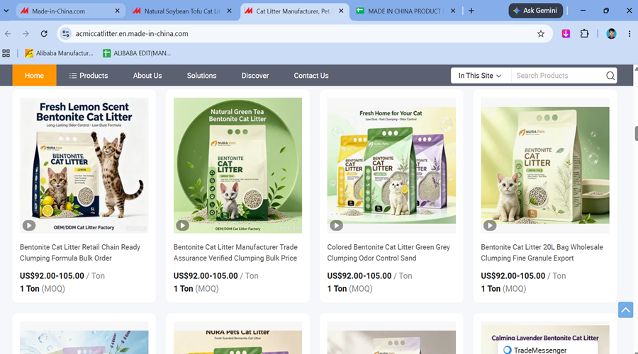Image resolution: width=638 pixels, height=354 pixels.
Task: Bookmark this page with the star icon
Action: coord(540,34)
